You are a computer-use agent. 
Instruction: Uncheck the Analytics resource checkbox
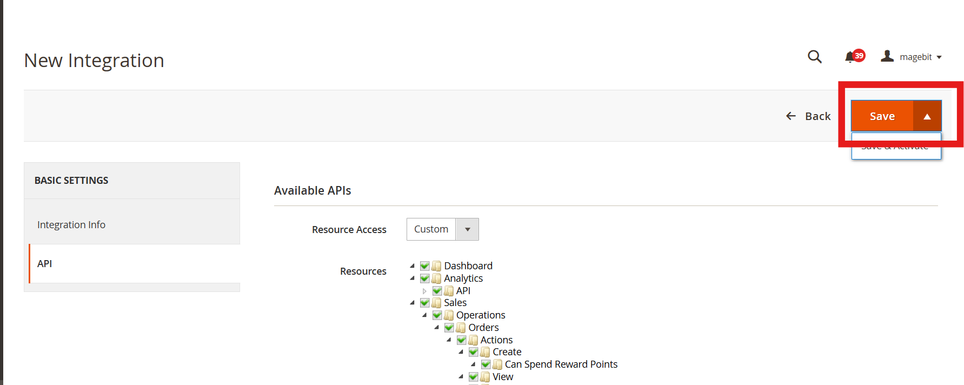tap(425, 278)
